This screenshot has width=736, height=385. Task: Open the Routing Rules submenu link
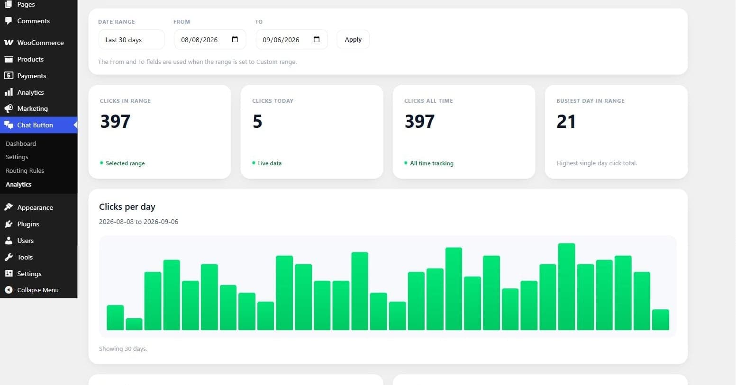tap(25, 170)
